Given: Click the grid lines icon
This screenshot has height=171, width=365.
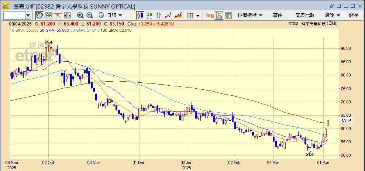Looking at the screenshot, I should point(191,16).
